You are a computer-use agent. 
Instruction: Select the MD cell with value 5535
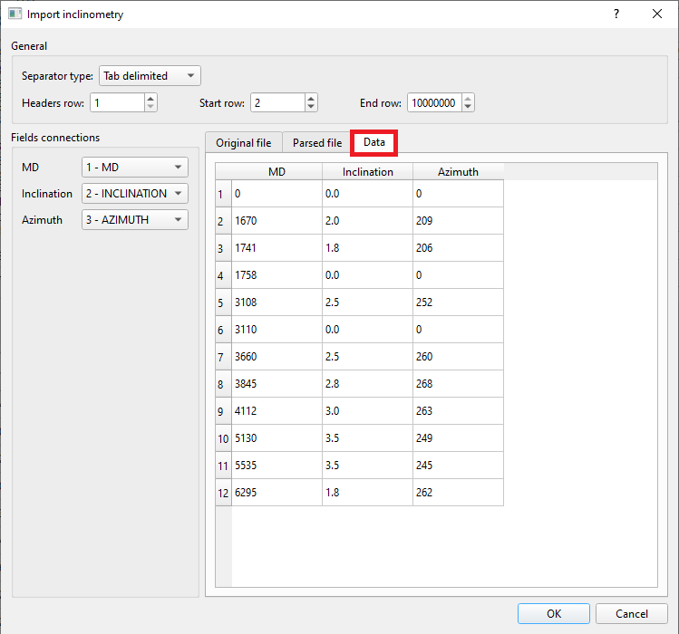click(277, 466)
